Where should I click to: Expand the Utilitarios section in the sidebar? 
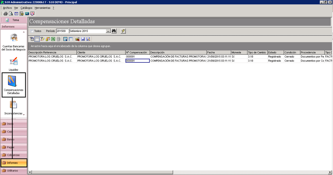click(13, 171)
